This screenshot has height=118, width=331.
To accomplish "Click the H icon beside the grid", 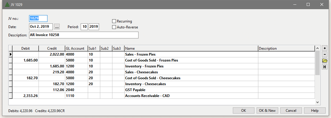I will (324, 67).
